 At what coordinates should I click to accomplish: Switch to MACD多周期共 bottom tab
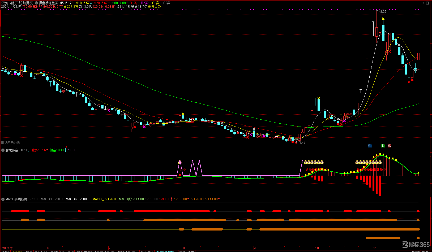(166, 251)
